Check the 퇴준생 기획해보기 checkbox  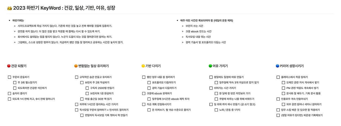[x=278, y=115]
